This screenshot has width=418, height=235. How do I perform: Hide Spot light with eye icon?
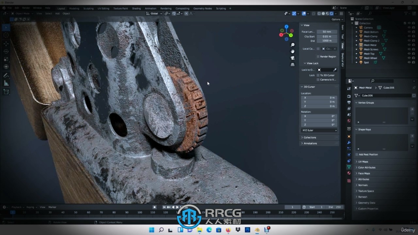409,62
